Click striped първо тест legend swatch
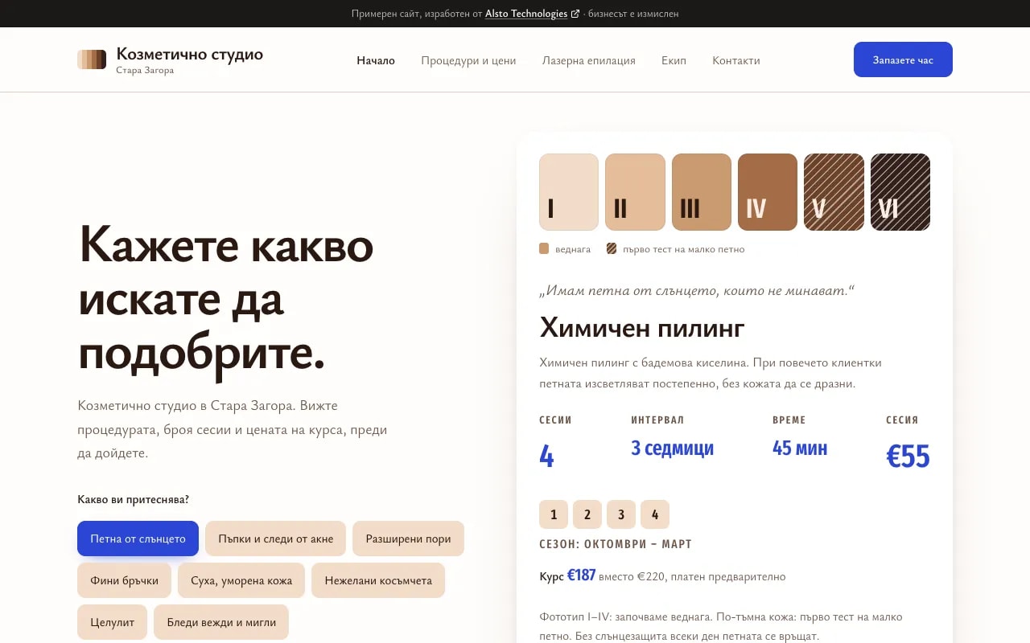Image resolution: width=1030 pixels, height=643 pixels. click(612, 249)
